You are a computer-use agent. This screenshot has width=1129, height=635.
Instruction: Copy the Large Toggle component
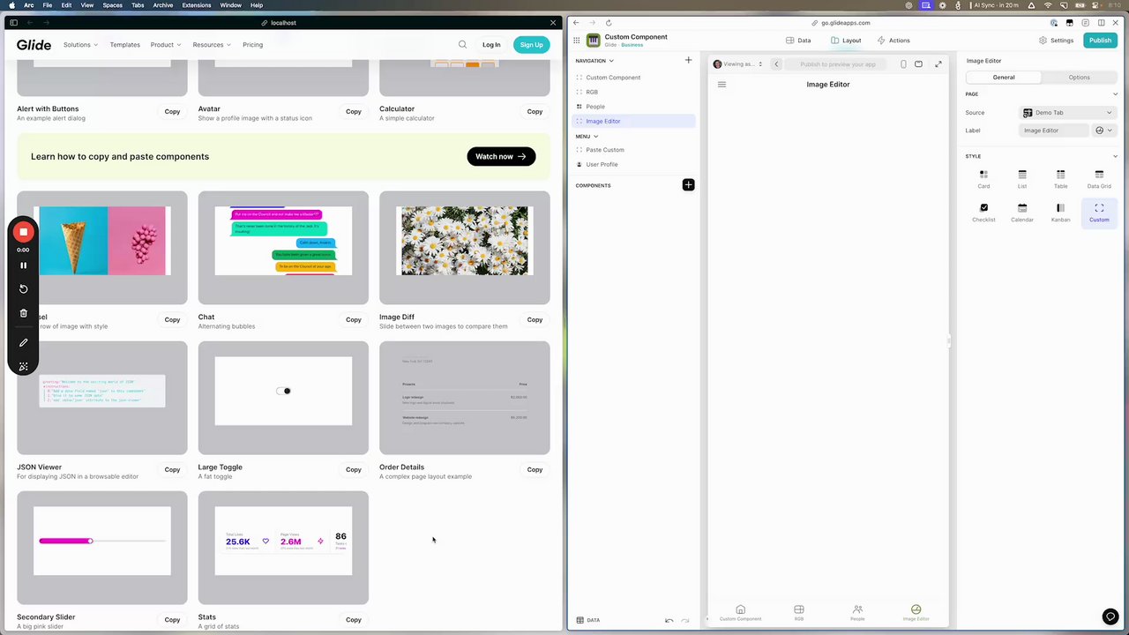tap(353, 470)
